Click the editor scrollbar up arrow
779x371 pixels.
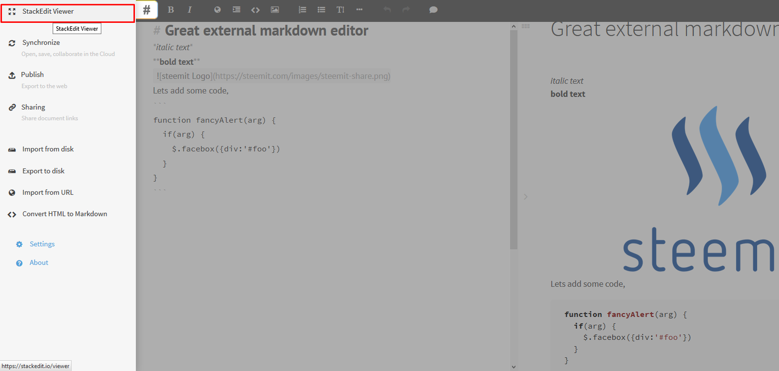tap(514, 26)
